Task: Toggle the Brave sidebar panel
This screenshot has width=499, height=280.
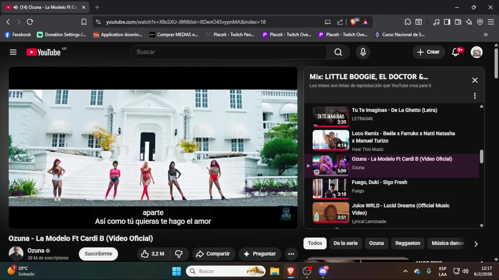Action: [x=447, y=22]
